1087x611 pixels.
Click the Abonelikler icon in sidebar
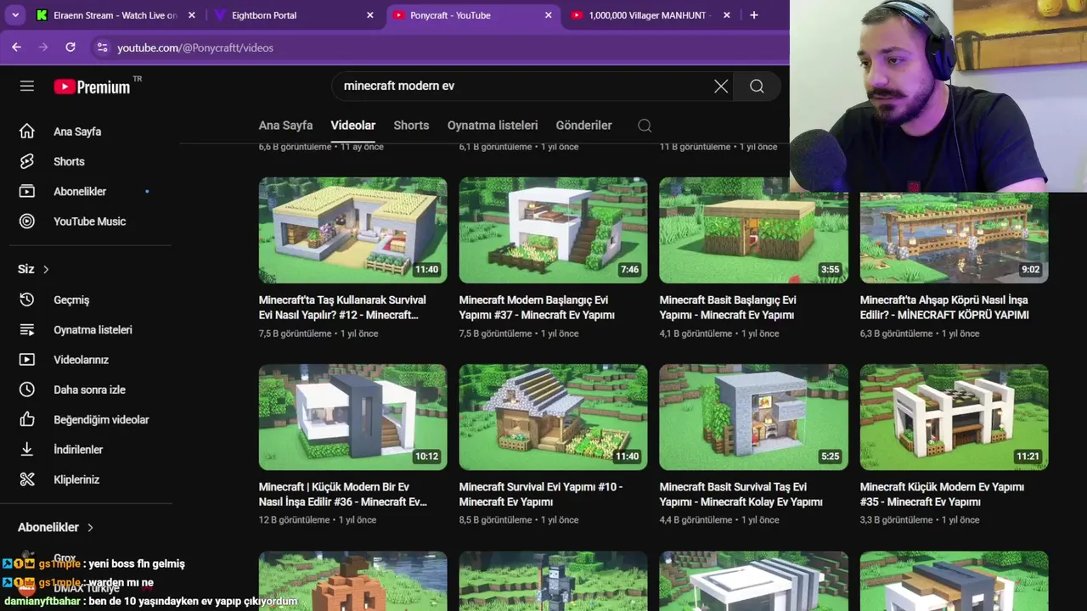(27, 191)
